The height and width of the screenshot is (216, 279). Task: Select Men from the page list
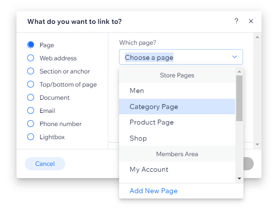tap(177, 90)
